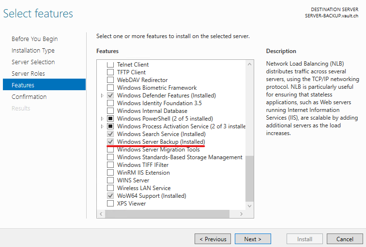Enable the Wireless LAN Service checkbox
The width and height of the screenshot is (366, 247).
(x=110, y=188)
